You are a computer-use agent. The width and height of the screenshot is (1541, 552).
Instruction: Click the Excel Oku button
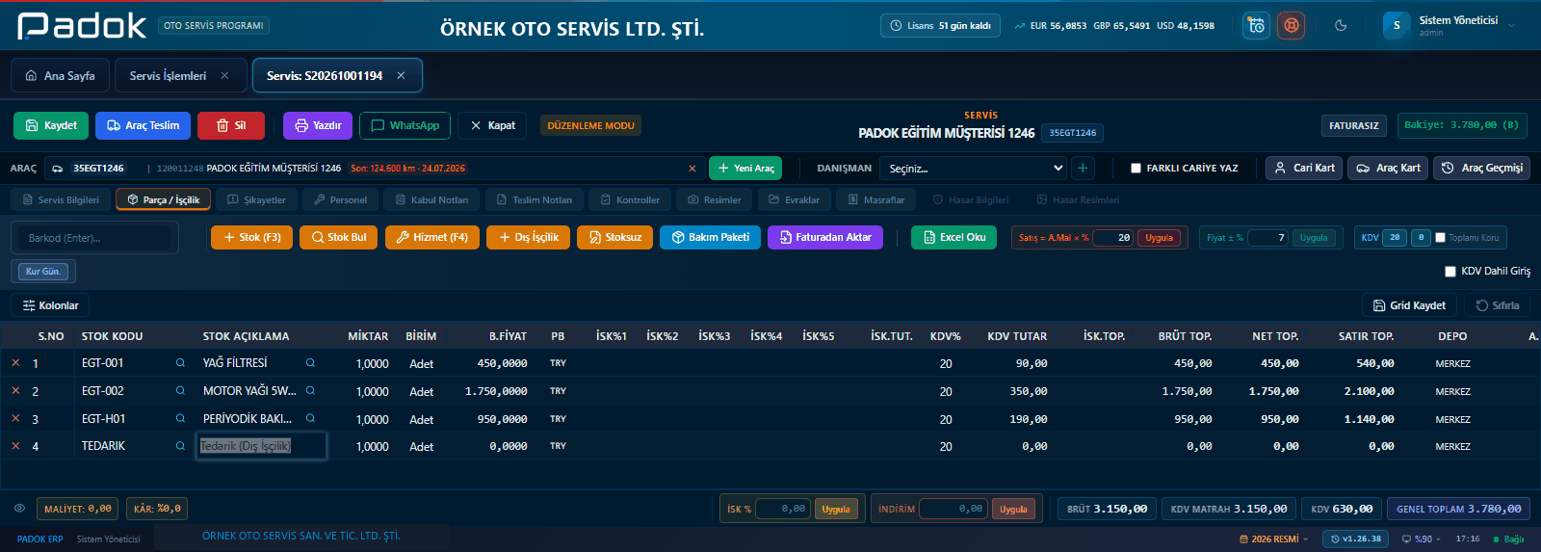(x=953, y=237)
